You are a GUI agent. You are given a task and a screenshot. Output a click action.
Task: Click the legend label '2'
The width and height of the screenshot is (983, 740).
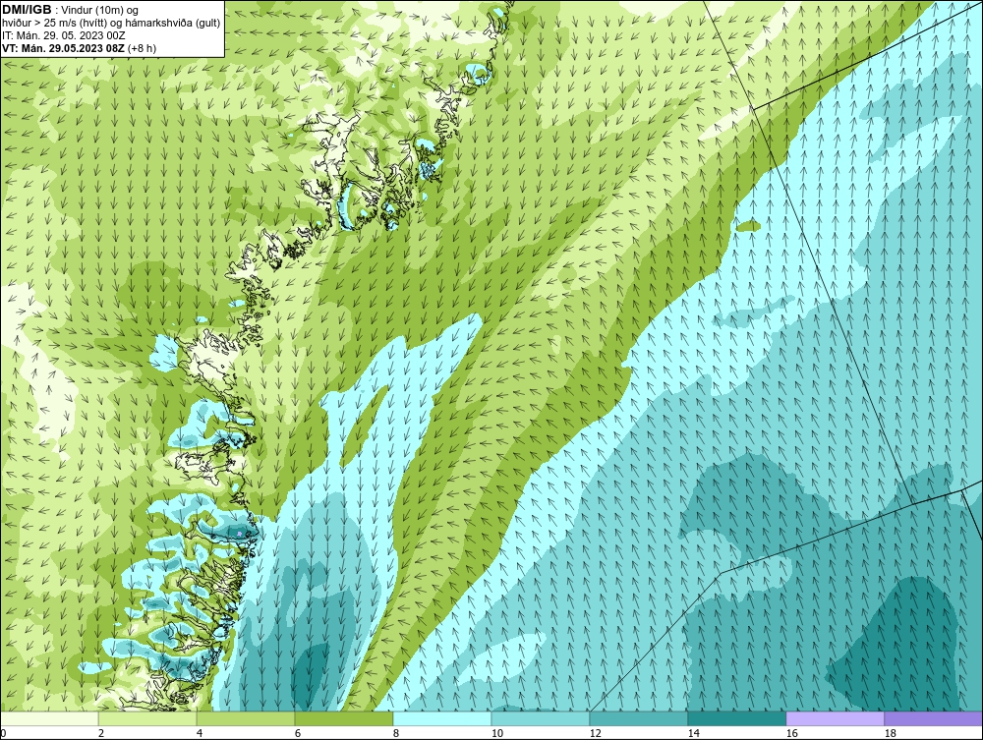(x=101, y=733)
